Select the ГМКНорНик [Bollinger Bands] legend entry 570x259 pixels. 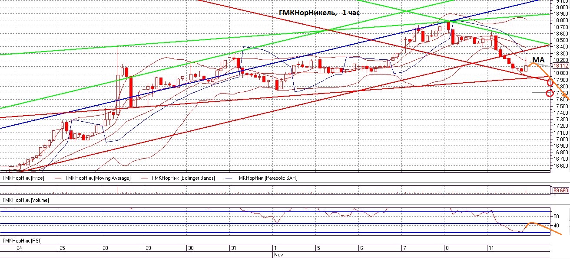(183, 178)
